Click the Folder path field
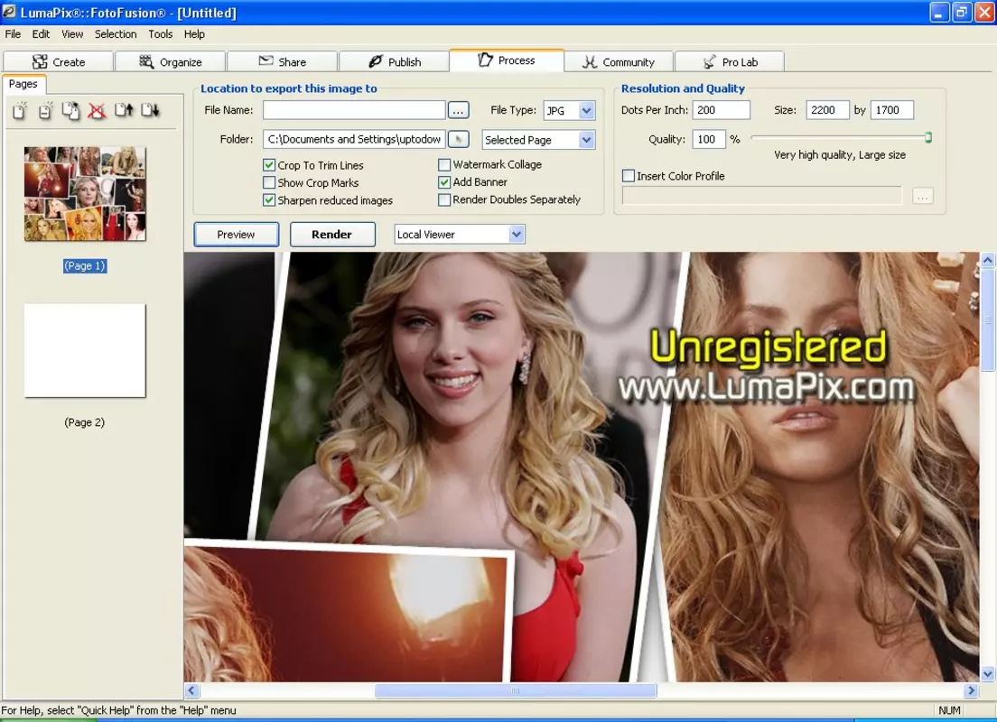This screenshot has width=997, height=722. [x=354, y=139]
